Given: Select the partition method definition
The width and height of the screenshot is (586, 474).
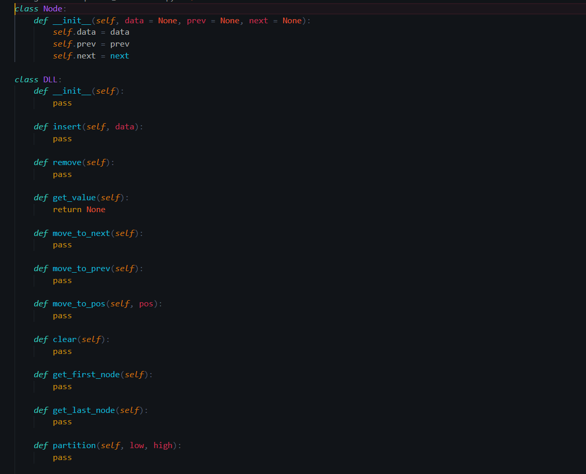Looking at the screenshot, I should (x=74, y=445).
